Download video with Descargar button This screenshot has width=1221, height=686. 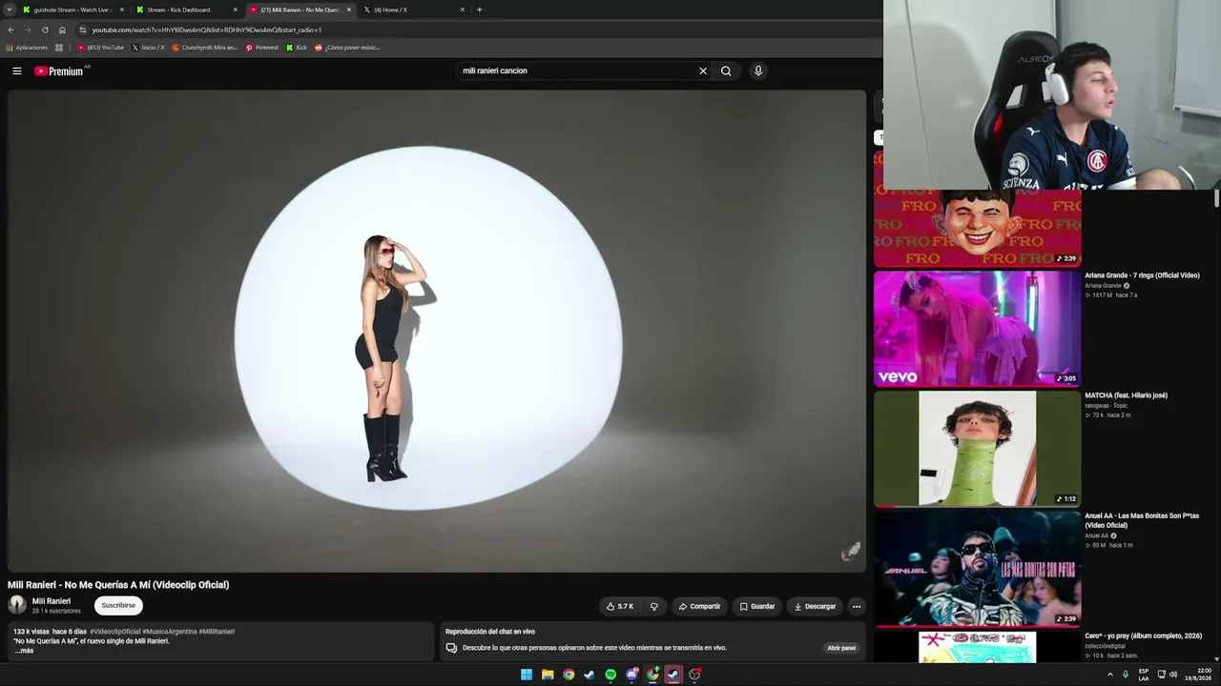click(x=815, y=606)
